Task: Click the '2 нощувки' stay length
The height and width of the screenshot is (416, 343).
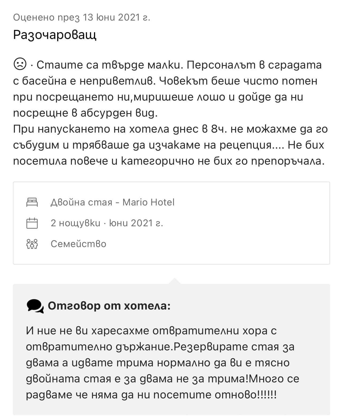Action: [x=75, y=223]
